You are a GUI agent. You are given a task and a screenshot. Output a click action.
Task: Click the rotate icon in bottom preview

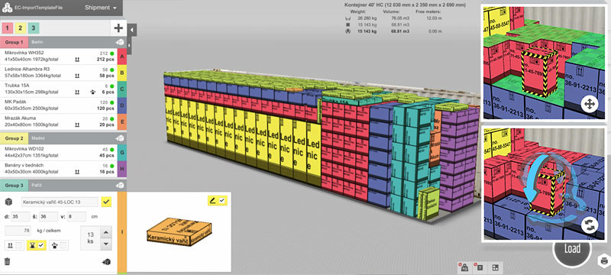(x=589, y=225)
